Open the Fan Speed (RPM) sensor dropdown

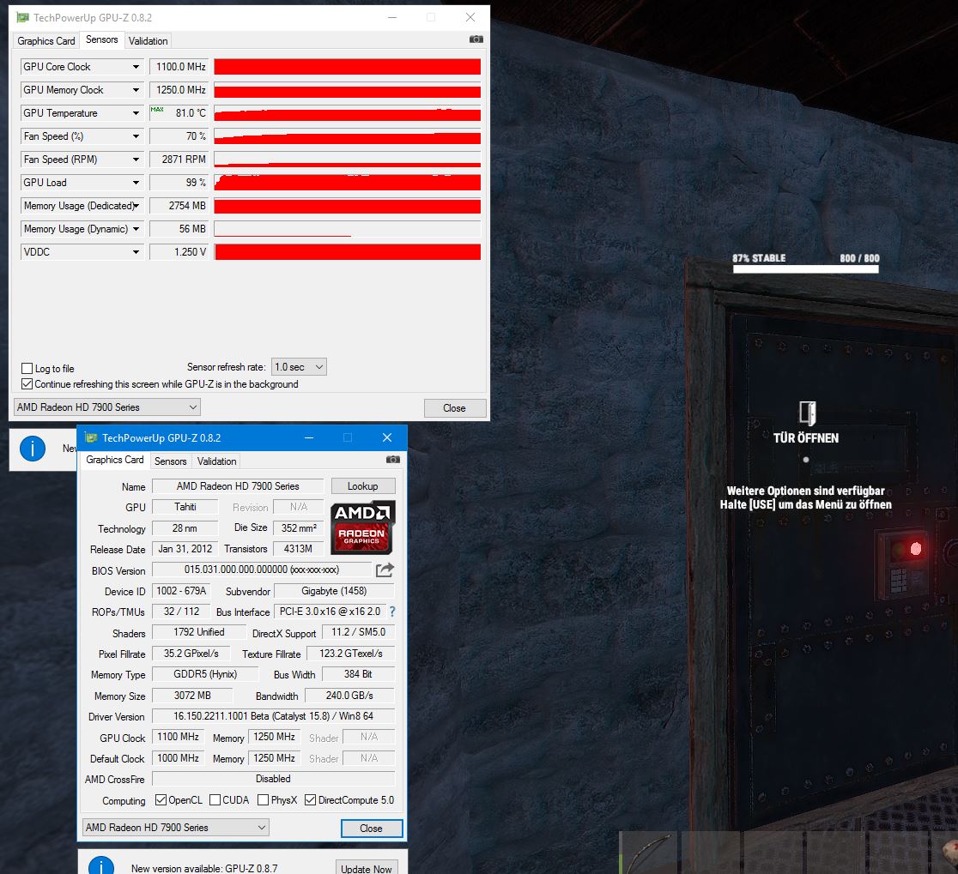tap(136, 160)
